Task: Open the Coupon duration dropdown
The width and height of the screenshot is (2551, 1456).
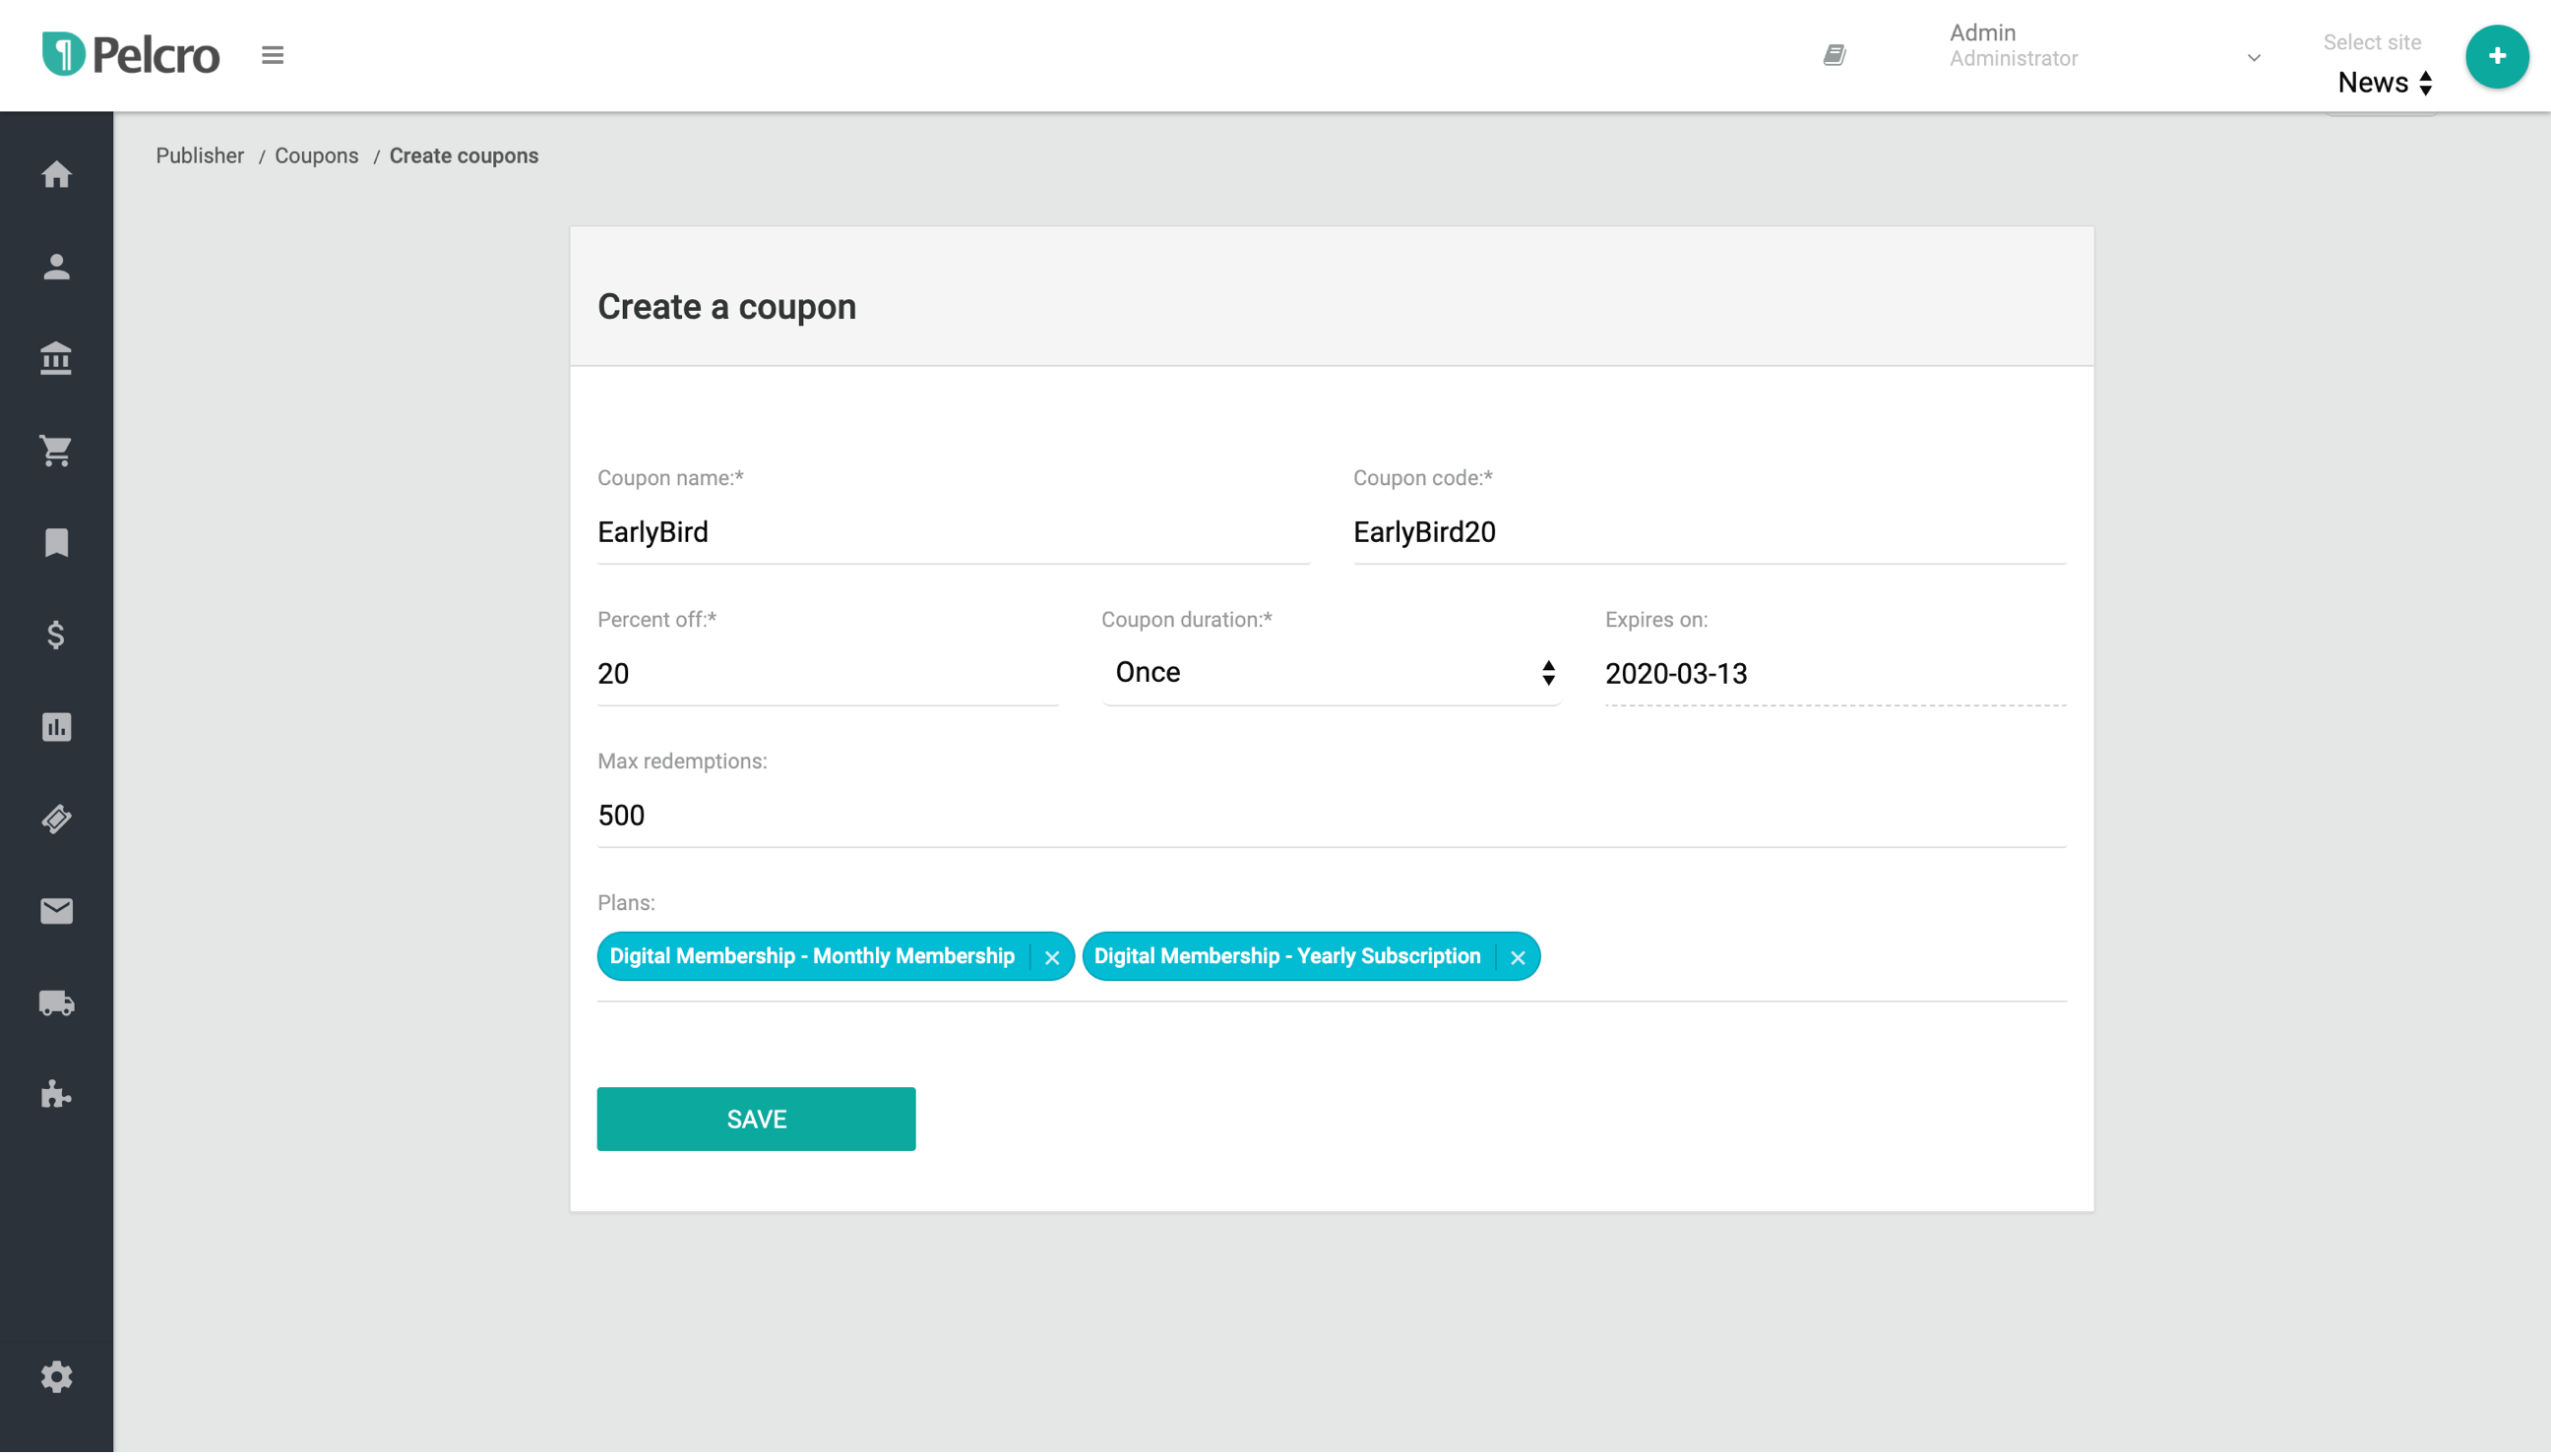Action: coord(1331,673)
